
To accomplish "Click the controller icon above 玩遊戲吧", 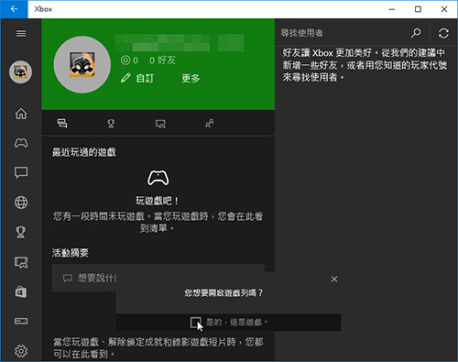I will pos(158,178).
